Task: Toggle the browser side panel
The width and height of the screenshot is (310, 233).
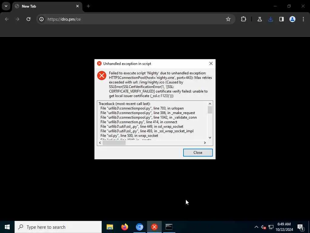Action: 281,19
